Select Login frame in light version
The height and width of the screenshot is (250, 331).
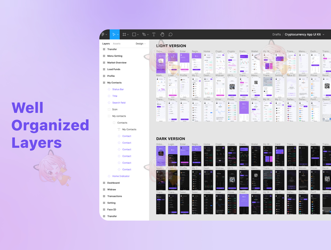point(173,63)
